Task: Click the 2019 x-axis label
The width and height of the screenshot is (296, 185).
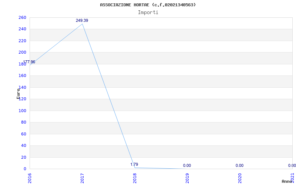Action: 187,179
